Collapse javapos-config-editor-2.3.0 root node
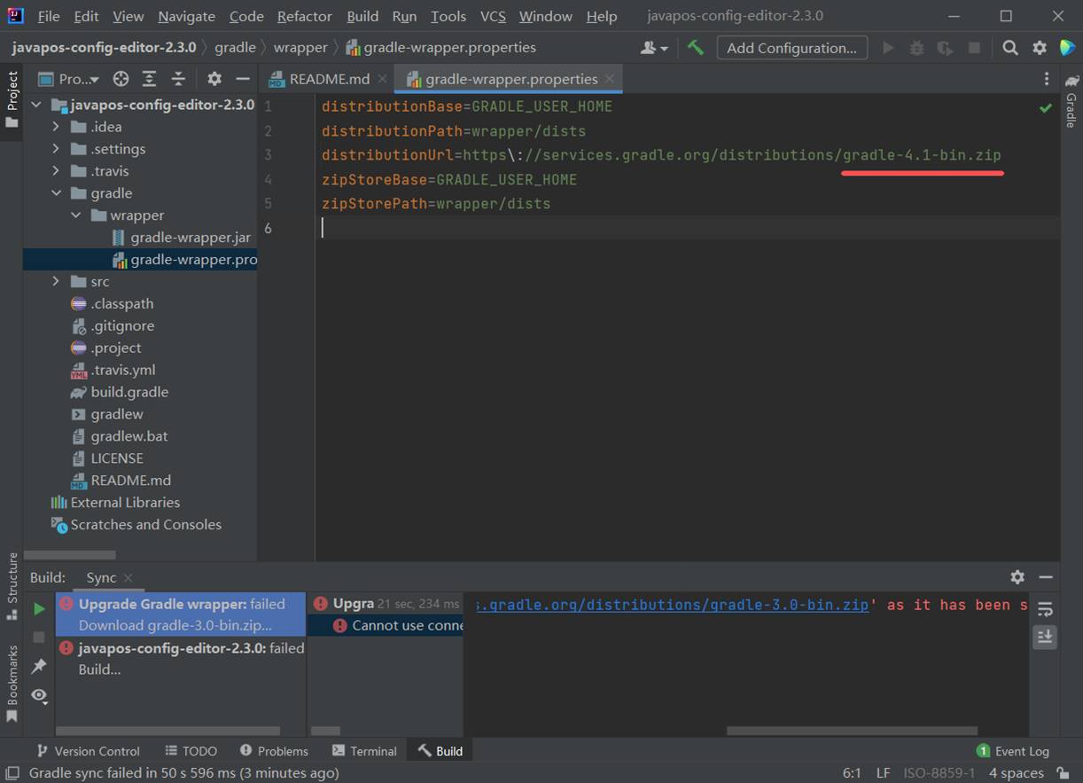This screenshot has height=783, width=1083. tap(36, 105)
